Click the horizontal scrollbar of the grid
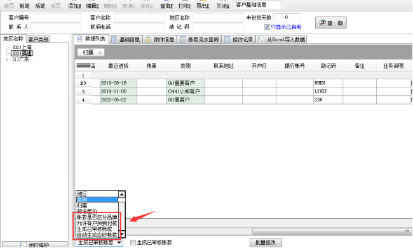Viewport: 413px width, 248px height. 332,232
